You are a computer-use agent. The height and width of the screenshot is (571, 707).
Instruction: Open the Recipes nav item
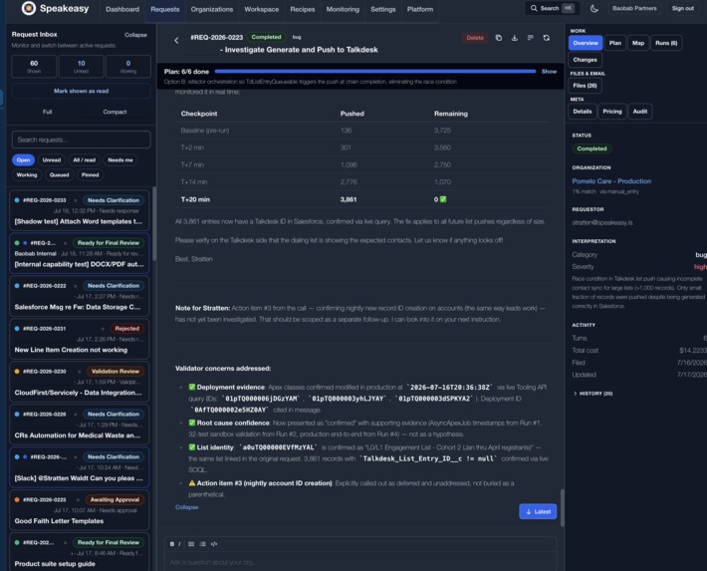coord(303,9)
